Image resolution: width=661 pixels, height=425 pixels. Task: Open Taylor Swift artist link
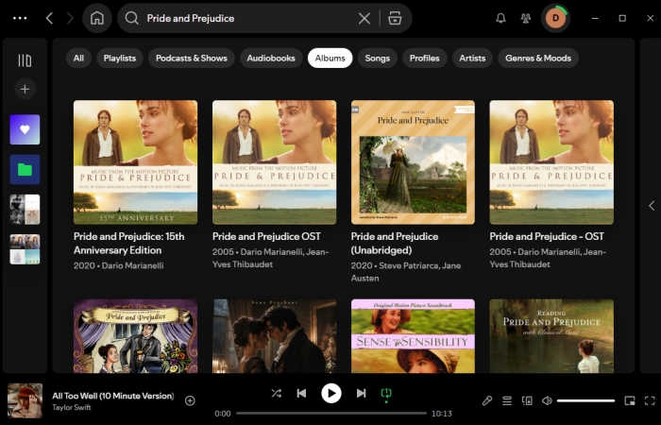tap(72, 407)
